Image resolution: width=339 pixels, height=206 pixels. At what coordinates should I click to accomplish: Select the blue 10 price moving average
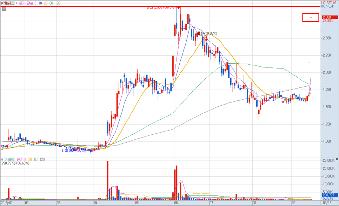click(40, 3)
